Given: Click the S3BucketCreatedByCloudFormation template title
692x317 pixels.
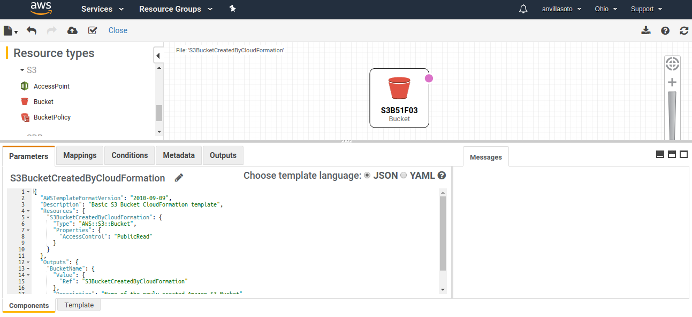Looking at the screenshot, I should pos(88,178).
